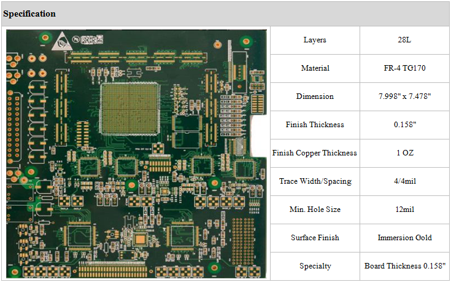Click the "FR-4 TG170" value
The width and height of the screenshot is (451, 282).
coord(404,68)
